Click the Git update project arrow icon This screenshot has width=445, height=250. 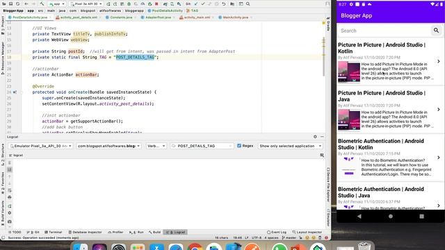click(196, 4)
